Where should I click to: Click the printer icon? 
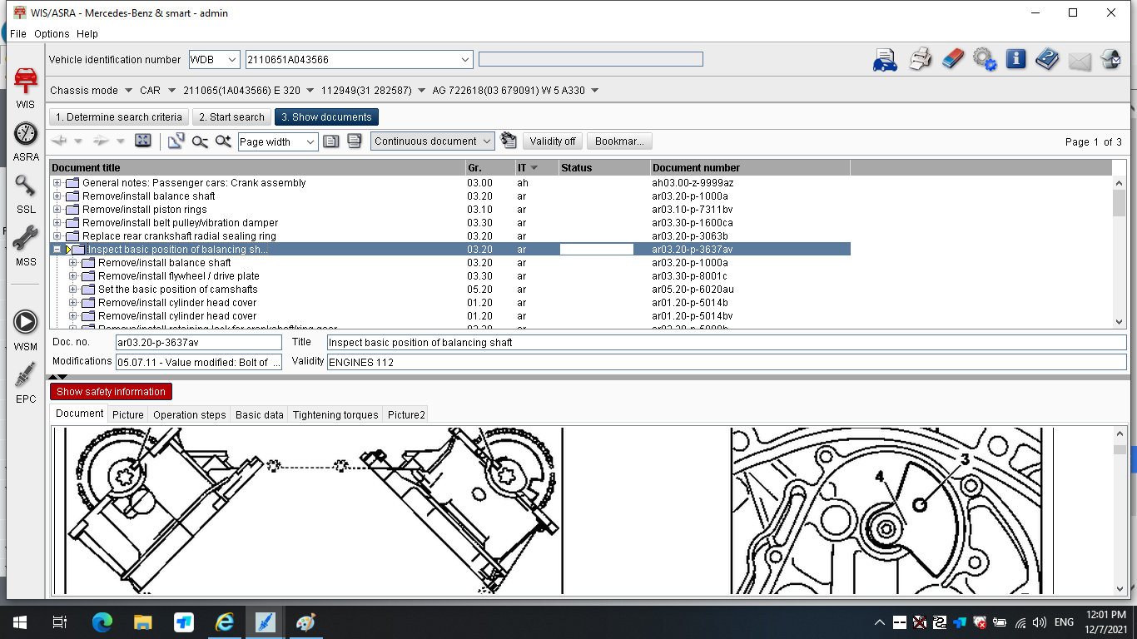coord(920,60)
